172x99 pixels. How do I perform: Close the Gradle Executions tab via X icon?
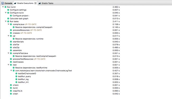(x=35, y=3)
